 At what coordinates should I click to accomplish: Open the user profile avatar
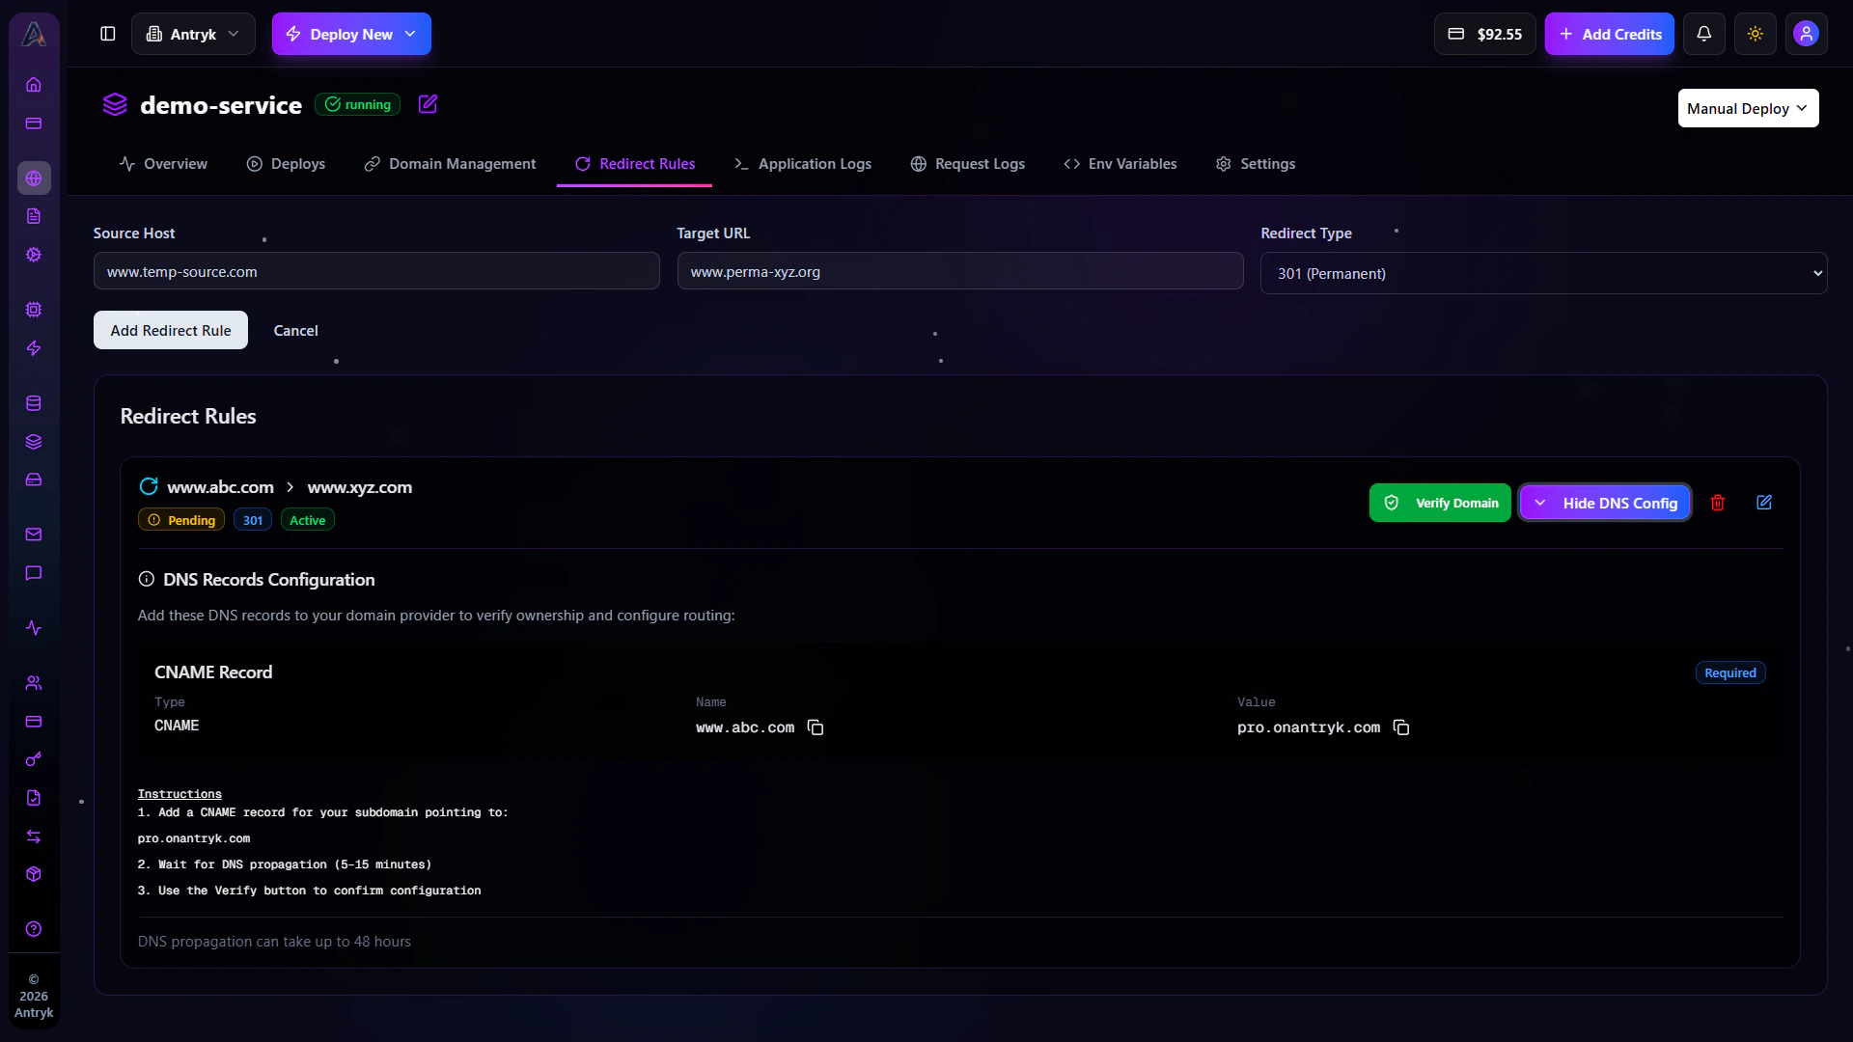click(1806, 34)
